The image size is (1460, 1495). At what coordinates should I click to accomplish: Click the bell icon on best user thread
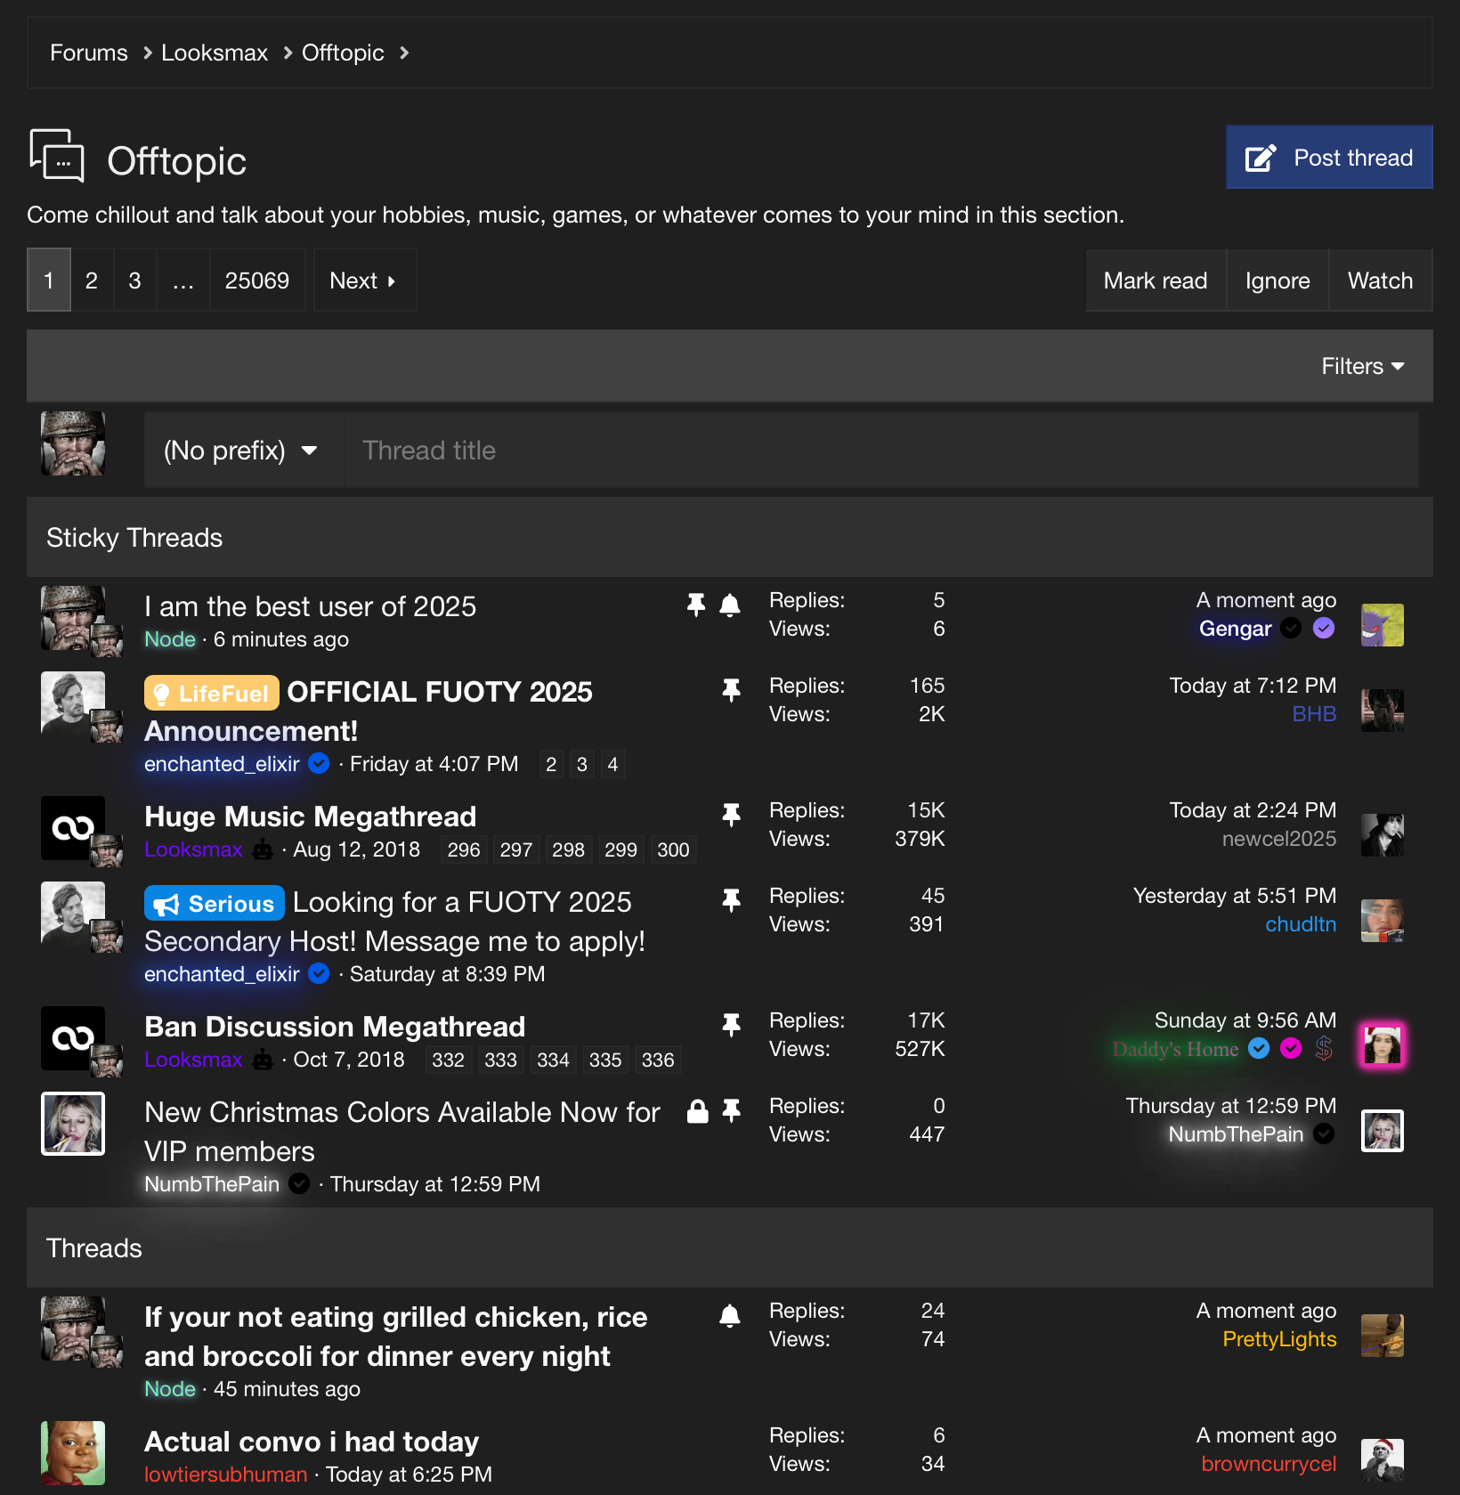tap(729, 605)
